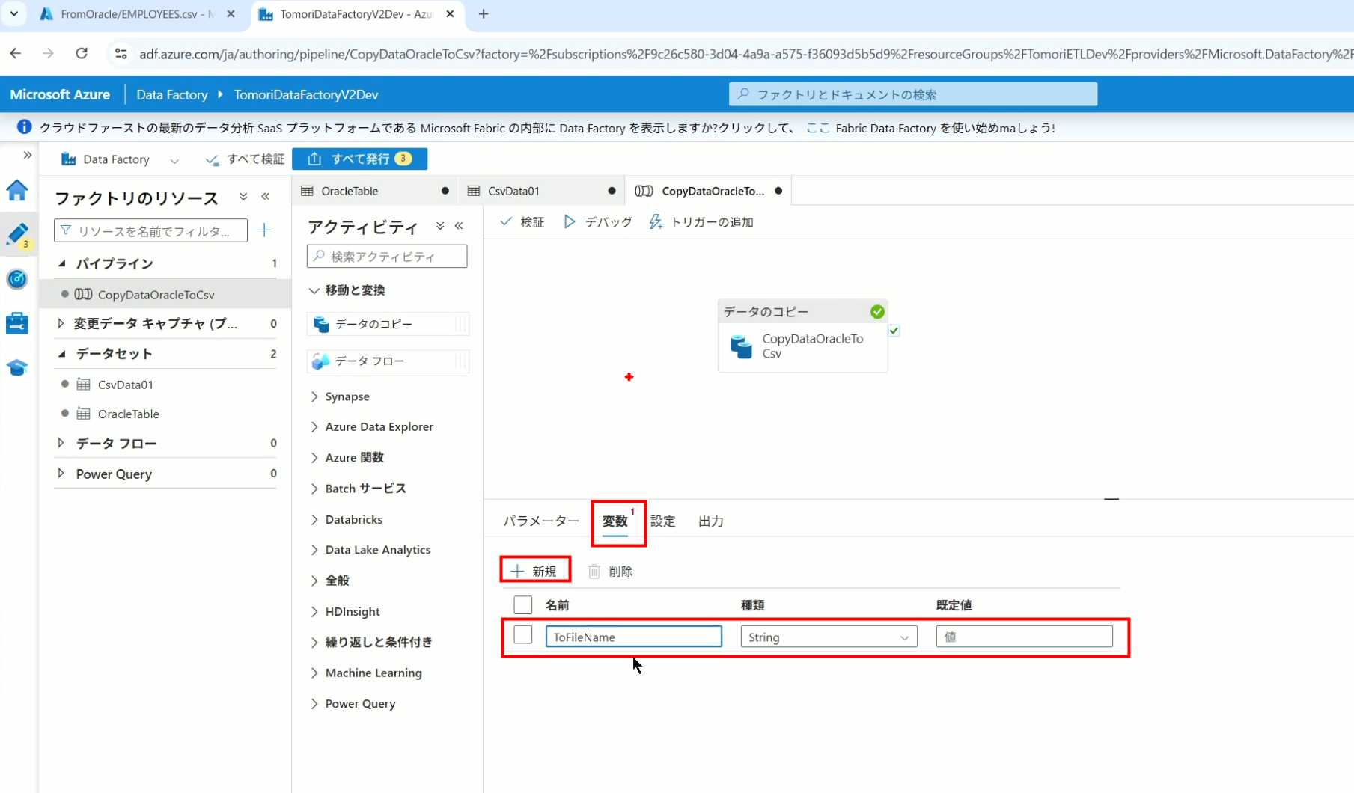This screenshot has width=1354, height=793.
Task: Click the 新規 button to add variable
Action: click(x=535, y=572)
